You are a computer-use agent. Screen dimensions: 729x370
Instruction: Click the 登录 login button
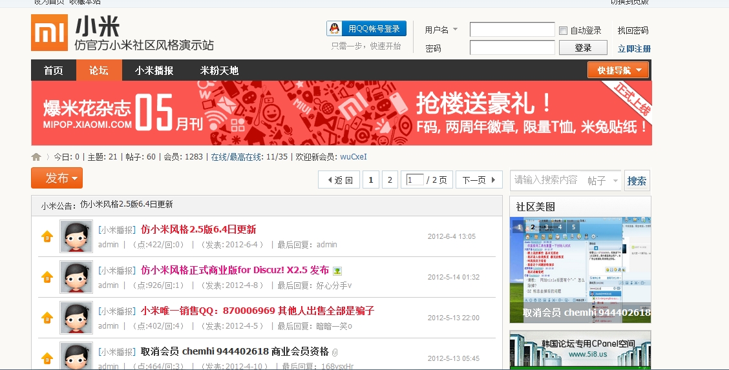[x=583, y=48]
